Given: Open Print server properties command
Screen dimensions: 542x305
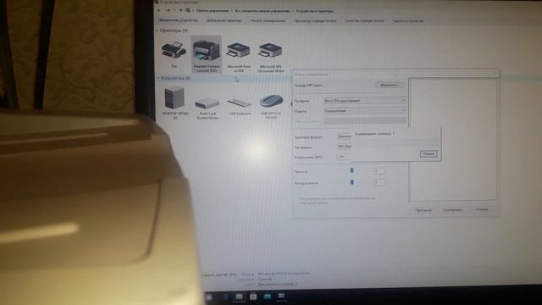Looking at the screenshot, I should pos(364,20).
